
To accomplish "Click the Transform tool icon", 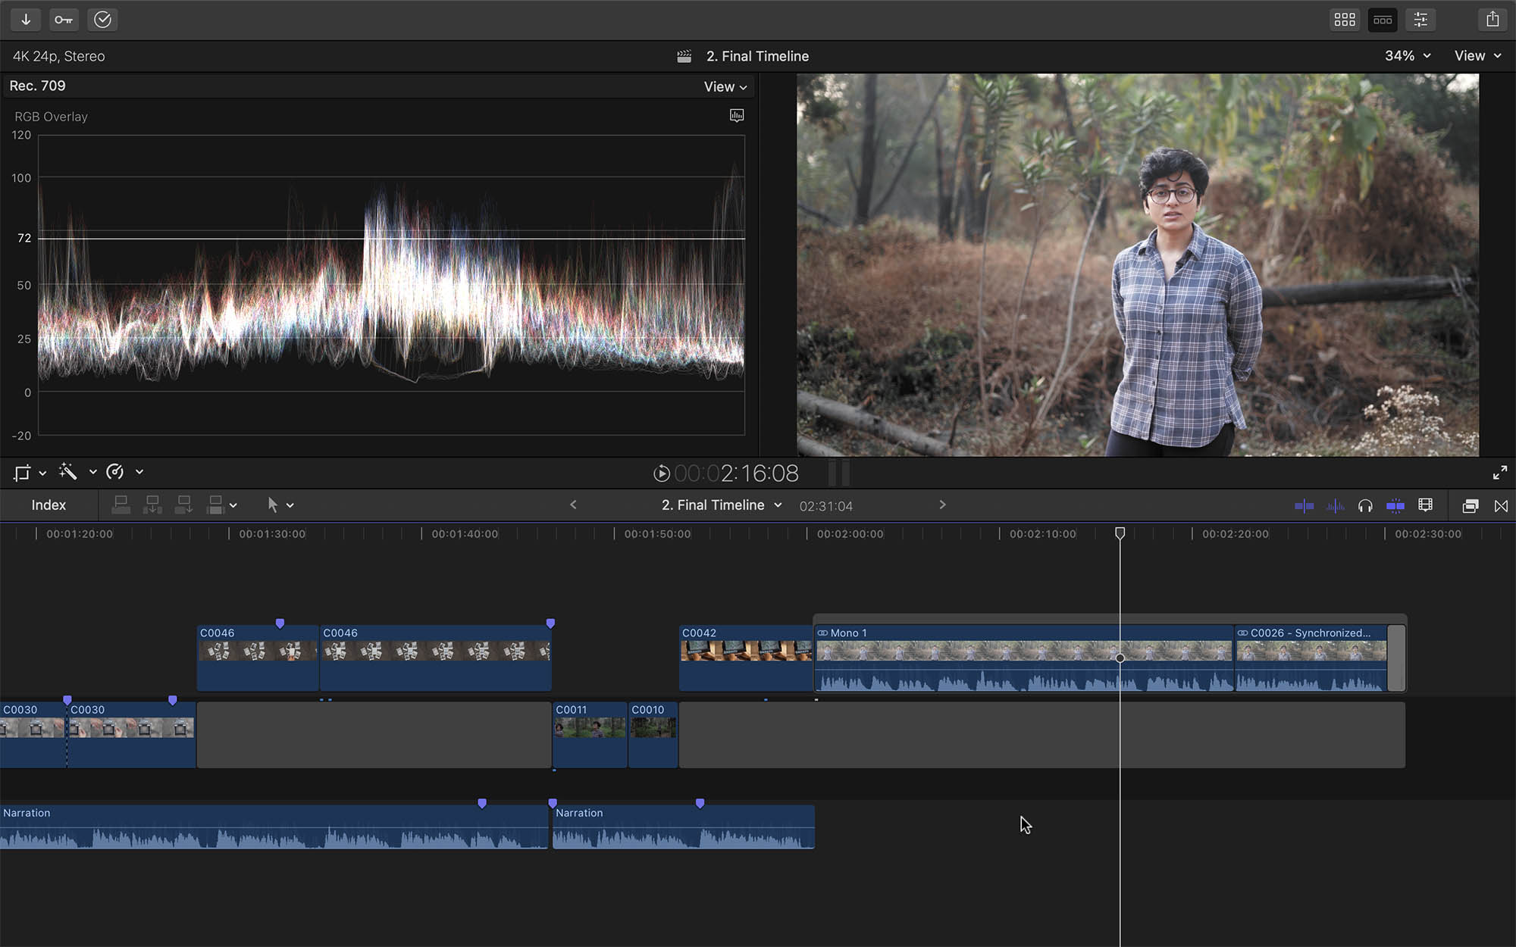I will coord(22,473).
